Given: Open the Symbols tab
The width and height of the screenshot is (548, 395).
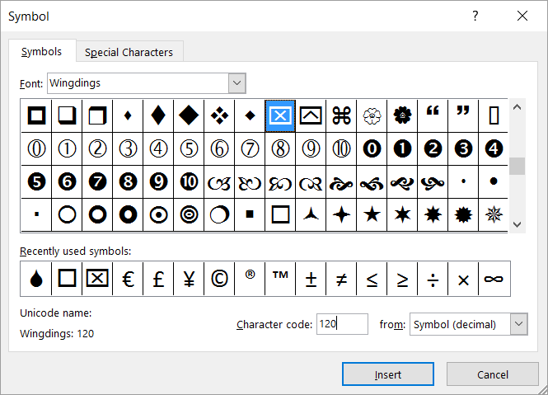Looking at the screenshot, I should 41,51.
